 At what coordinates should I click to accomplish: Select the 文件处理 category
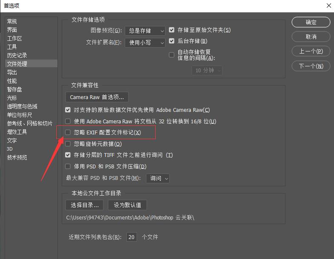point(31,64)
